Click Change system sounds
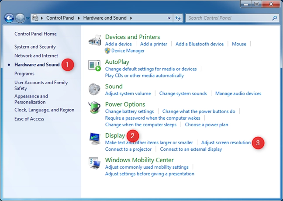 [183, 94]
